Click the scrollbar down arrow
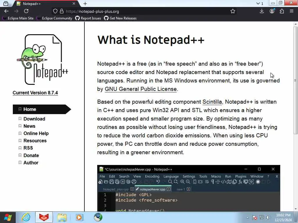The image size is (298, 223). pos(296,209)
